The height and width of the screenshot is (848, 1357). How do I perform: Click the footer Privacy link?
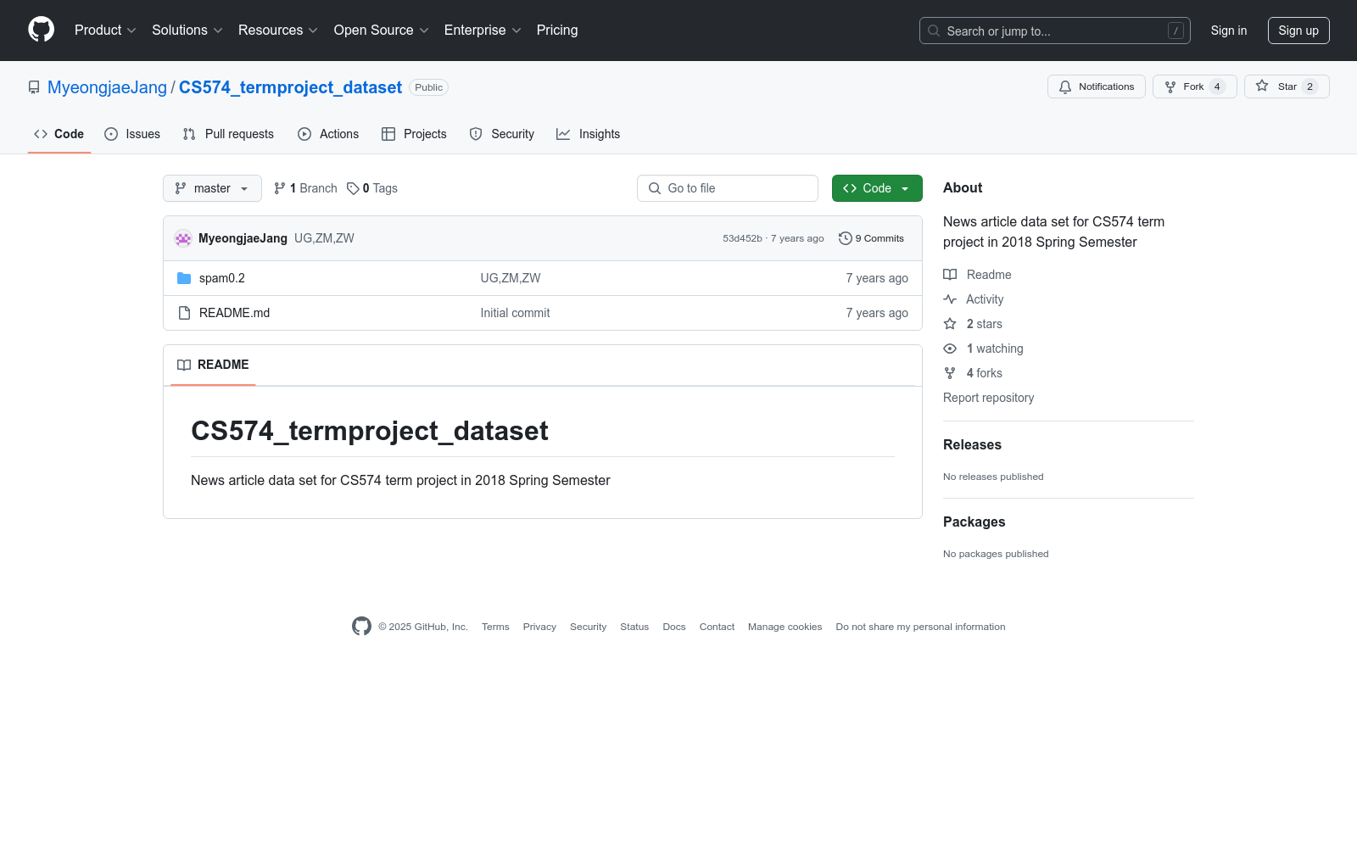[x=539, y=627]
